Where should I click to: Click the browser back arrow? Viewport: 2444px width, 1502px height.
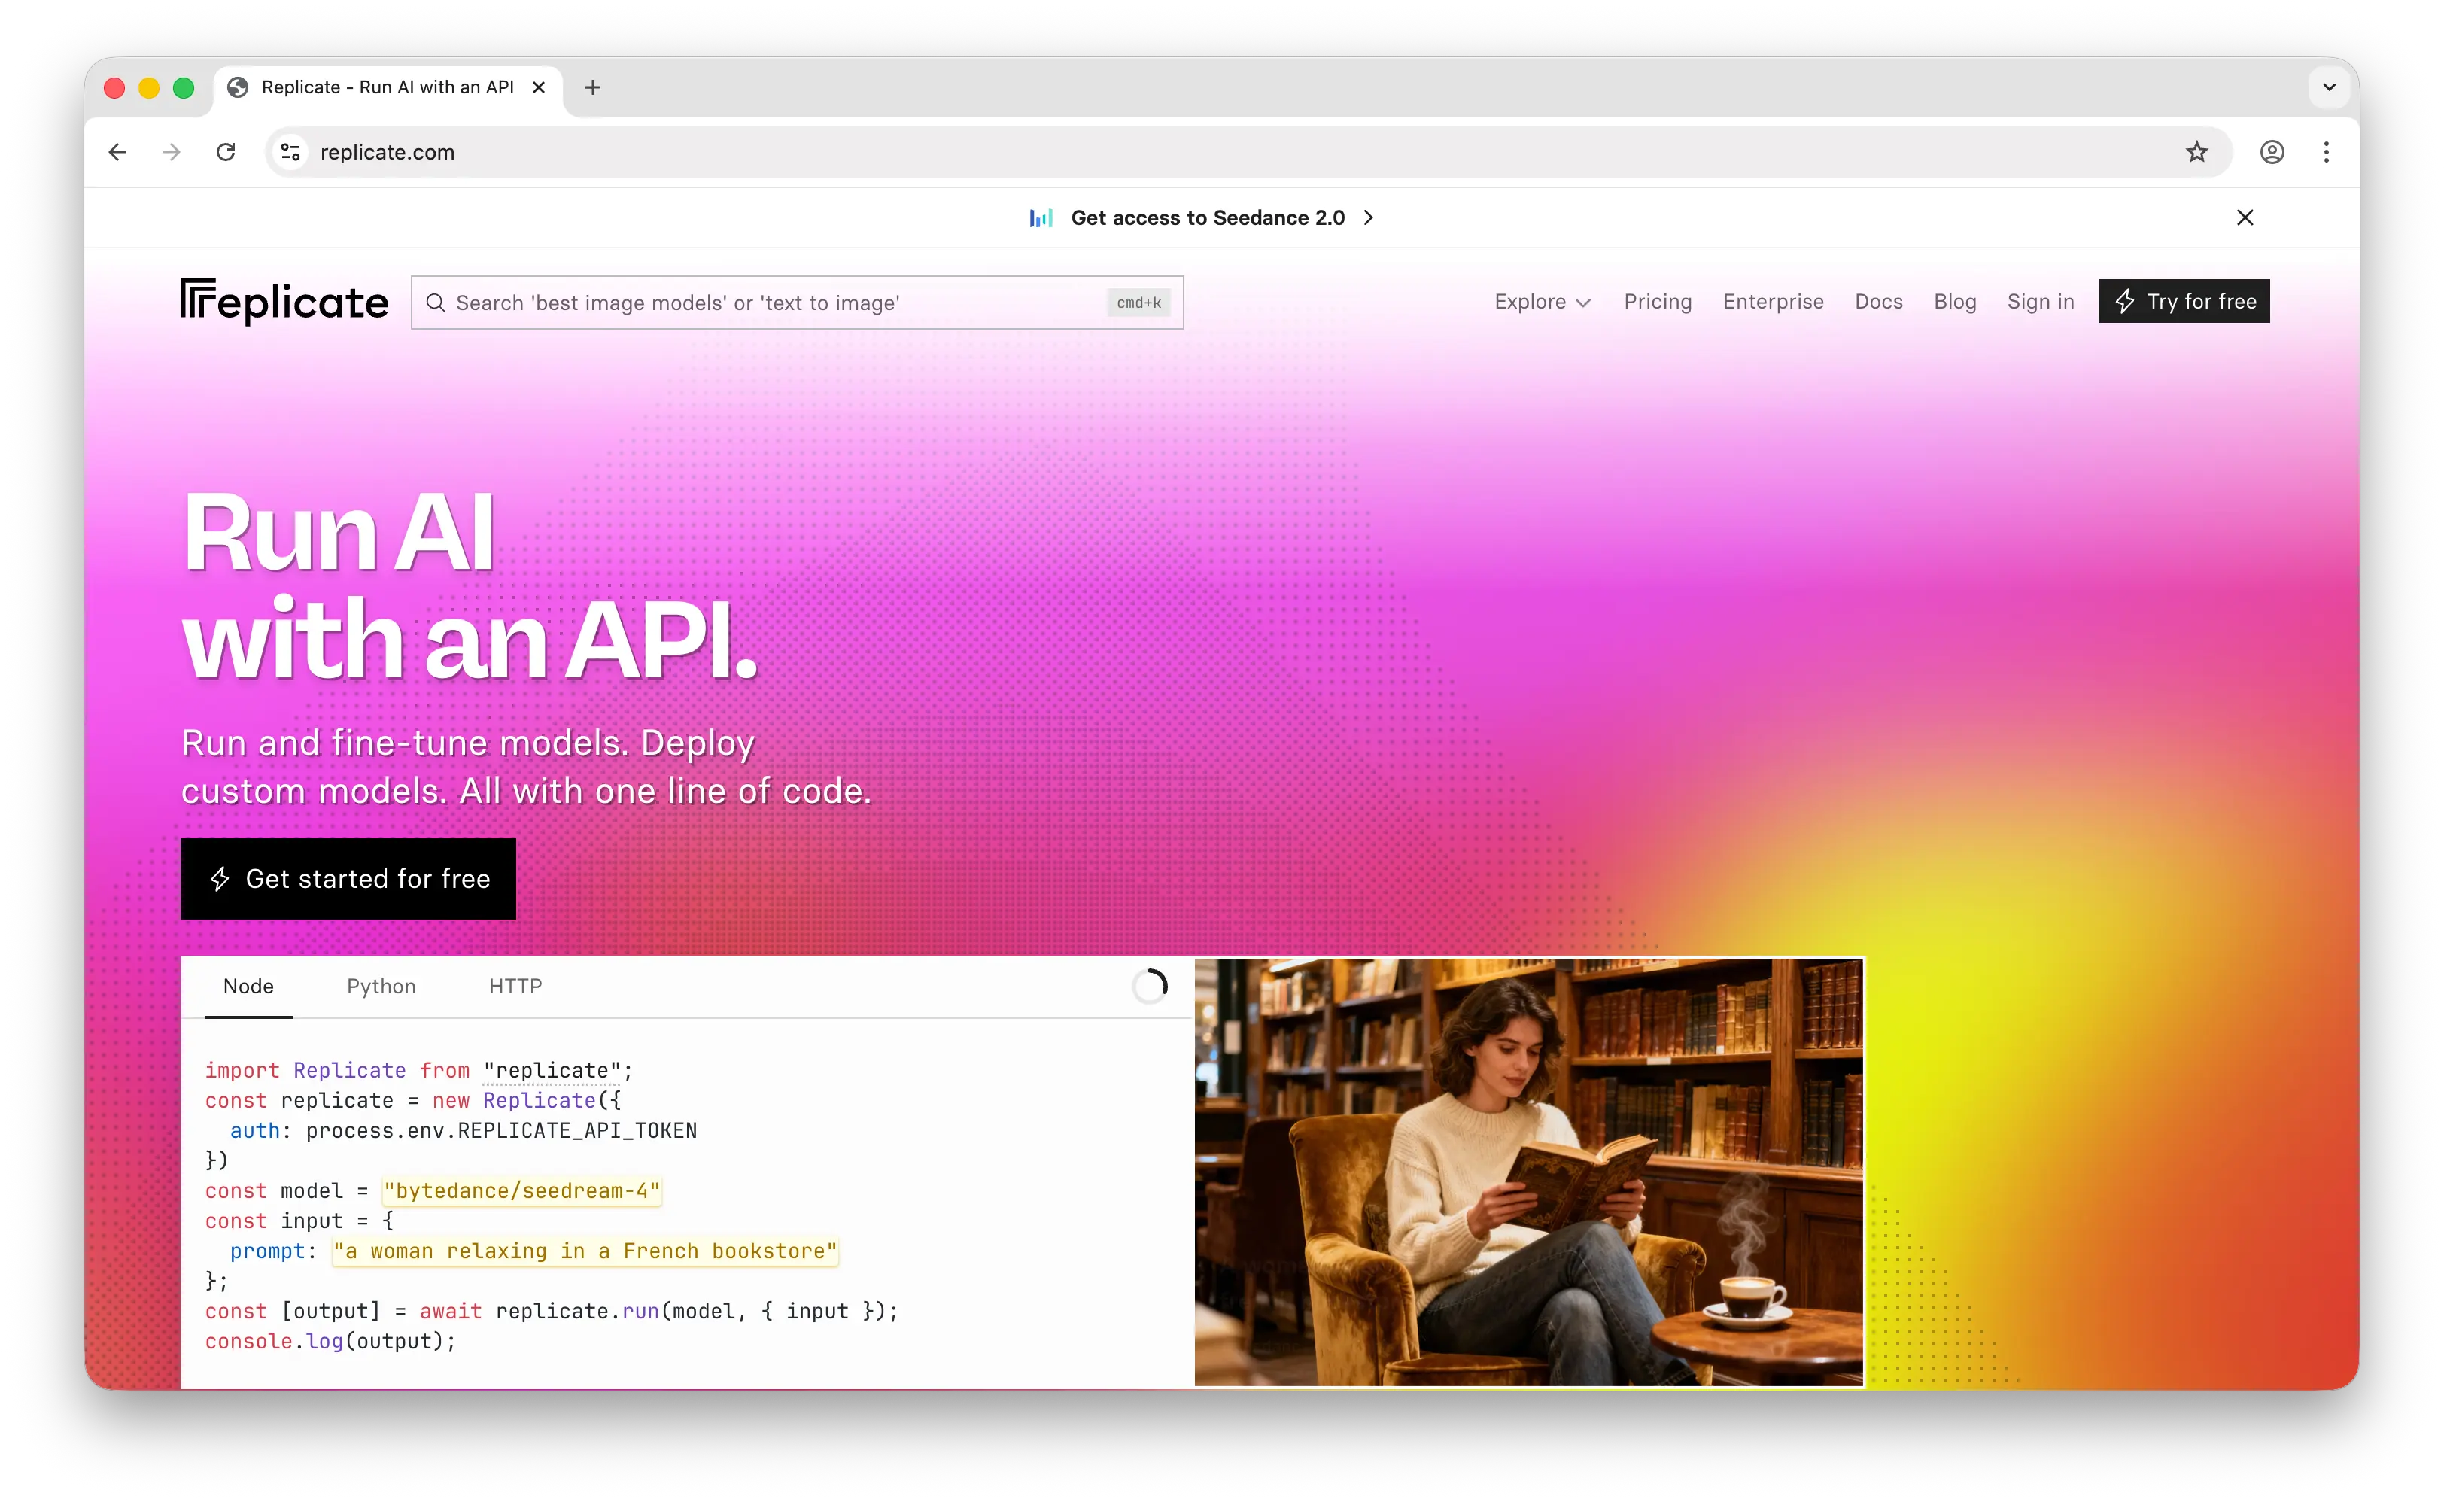pos(117,152)
